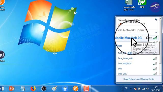
Task: Collapse the Wireless Network Connection section
Action: pyautogui.click(x=156, y=33)
